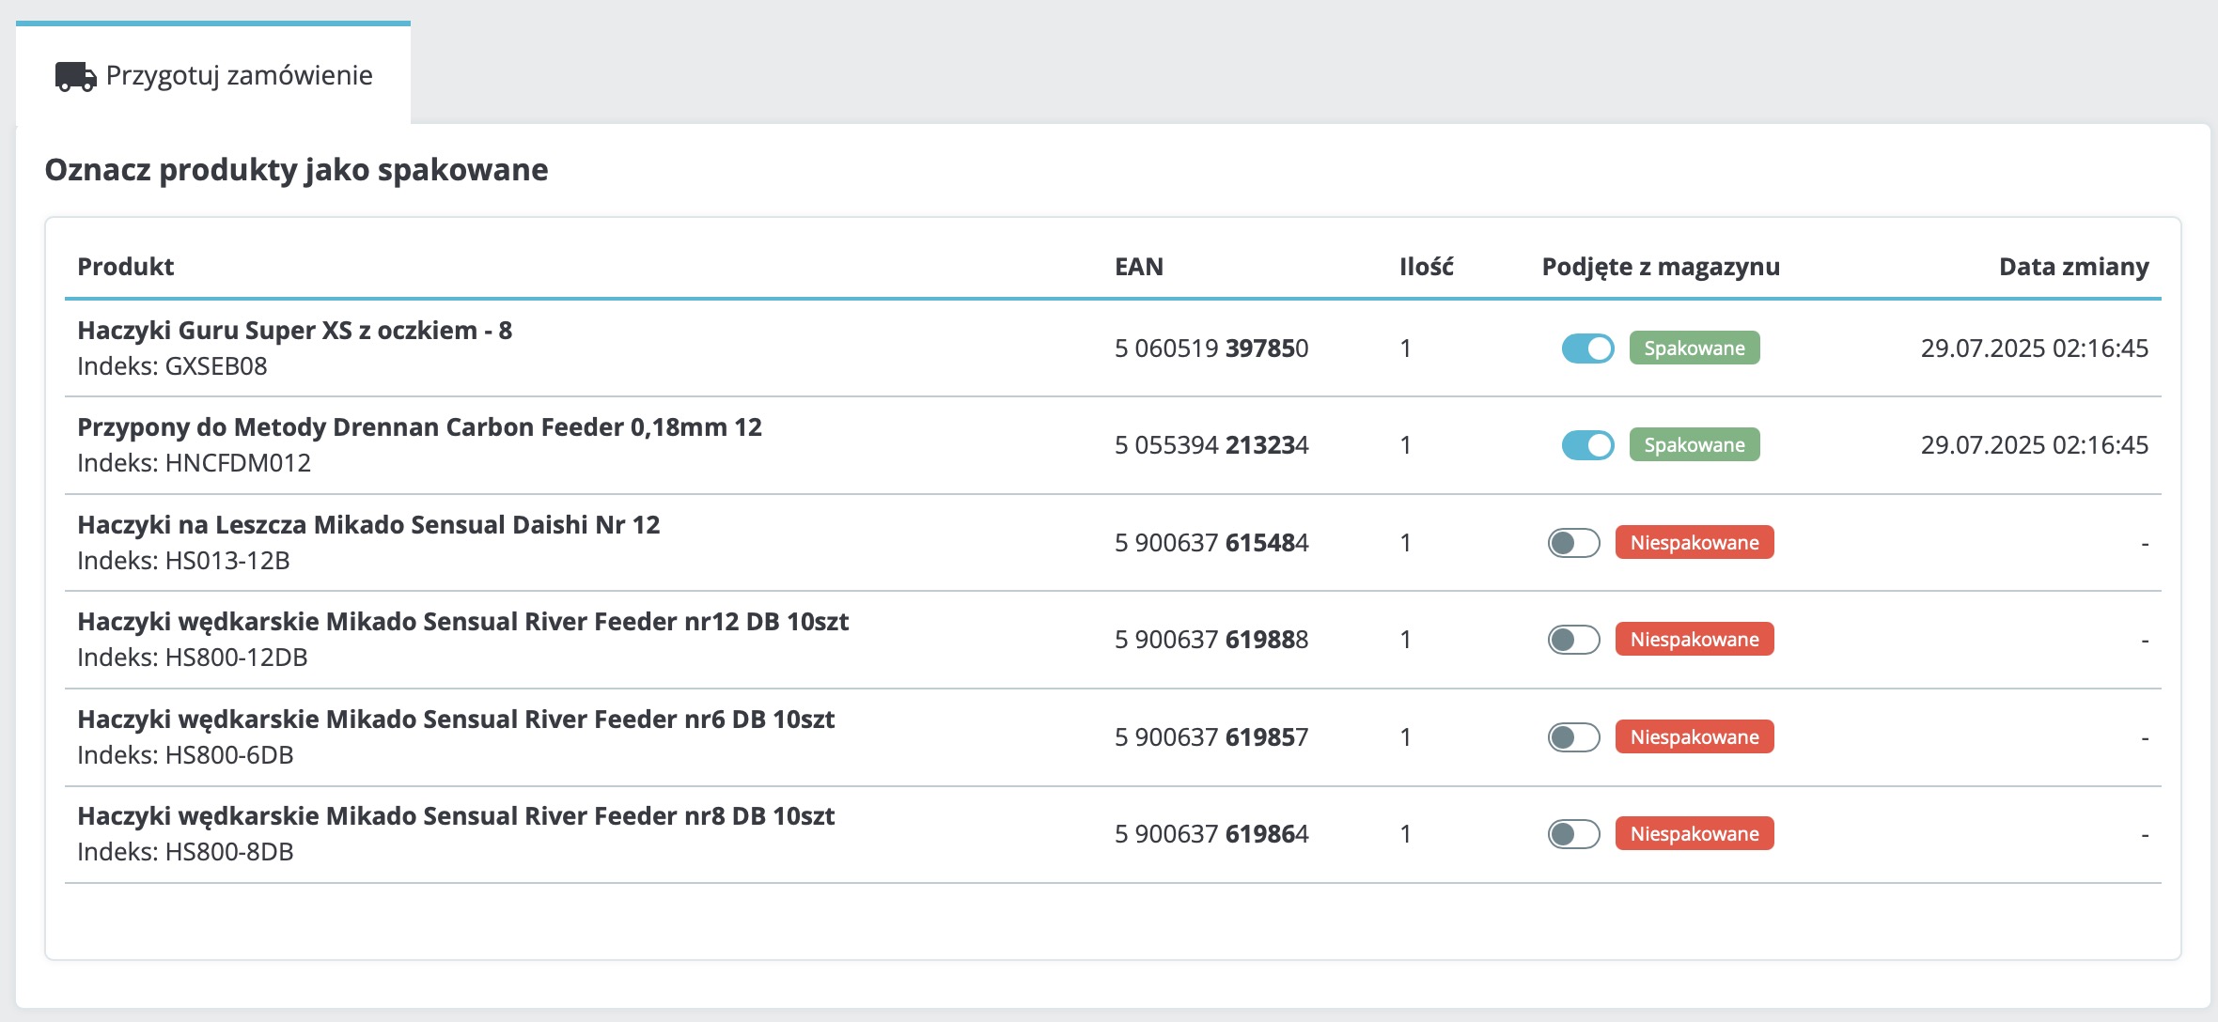Click the EAN column header

[1139, 267]
